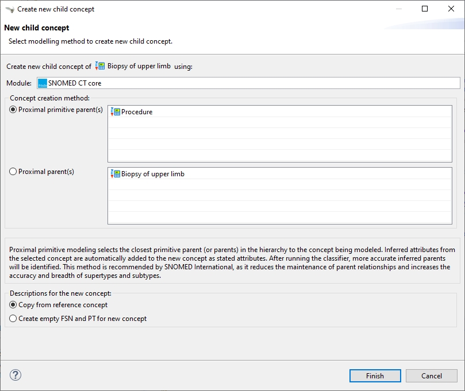Screen dimensions: 465x391
Task: Click the concept icon beside Procedure
Action: [x=115, y=112]
